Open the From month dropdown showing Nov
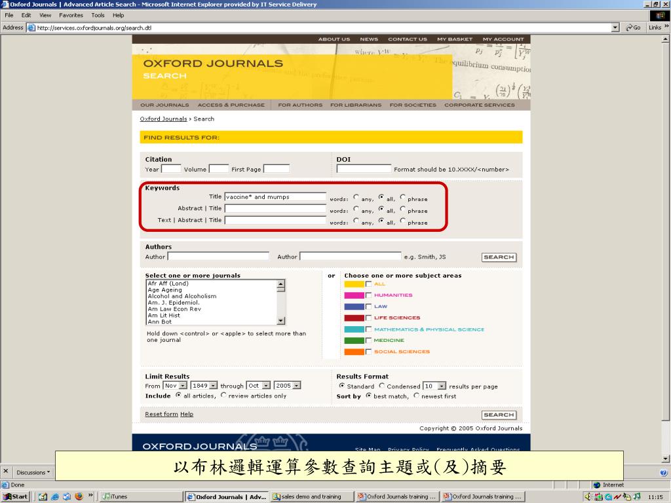Screen dimensions: 671x503 coord(176,385)
